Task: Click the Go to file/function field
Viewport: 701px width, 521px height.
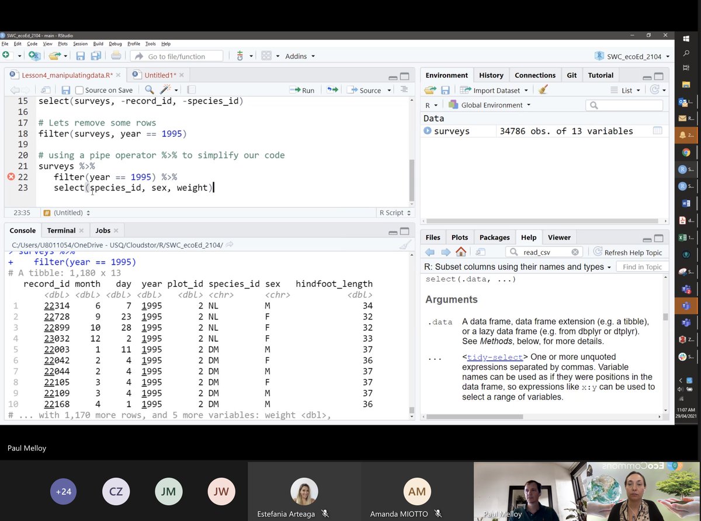Action: pyautogui.click(x=176, y=56)
